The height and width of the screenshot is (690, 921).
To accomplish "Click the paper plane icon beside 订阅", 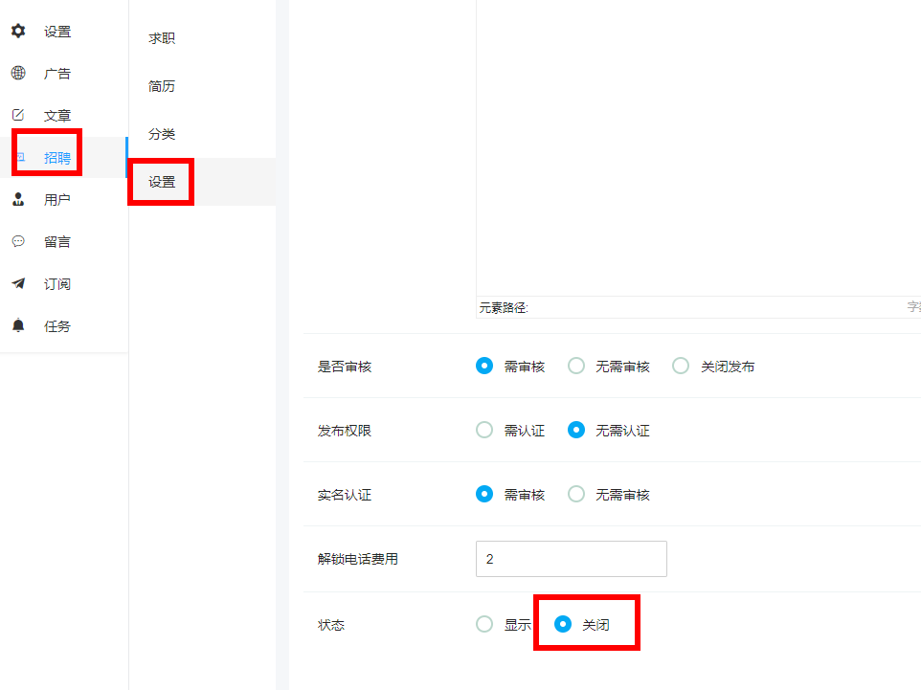I will [18, 283].
